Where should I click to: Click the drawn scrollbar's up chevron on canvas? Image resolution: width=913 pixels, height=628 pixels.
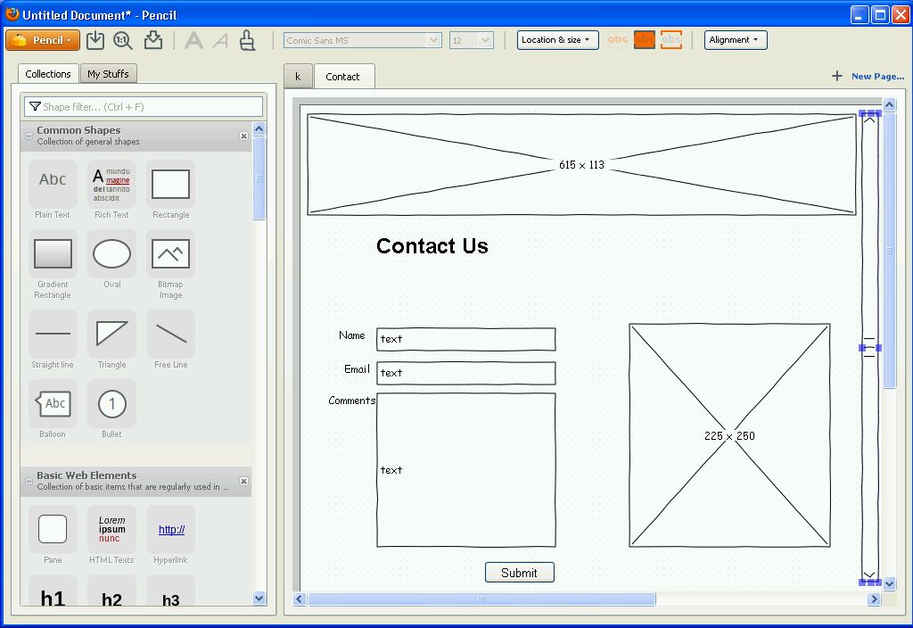[x=869, y=120]
